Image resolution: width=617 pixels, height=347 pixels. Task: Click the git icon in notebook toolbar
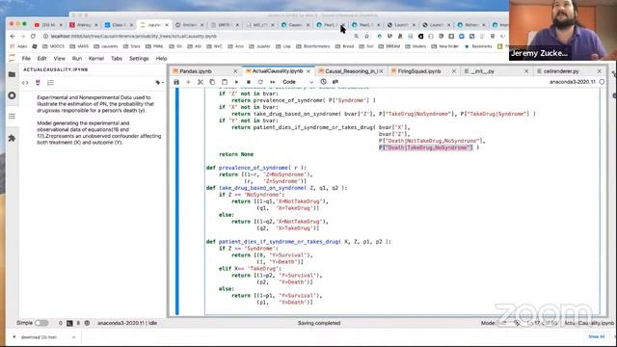pyautogui.click(x=335, y=82)
